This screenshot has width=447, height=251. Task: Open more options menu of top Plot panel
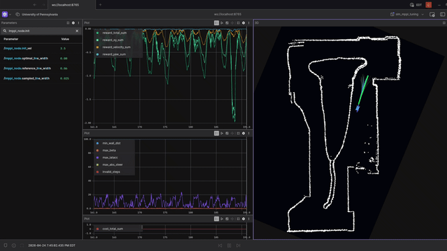point(249,23)
